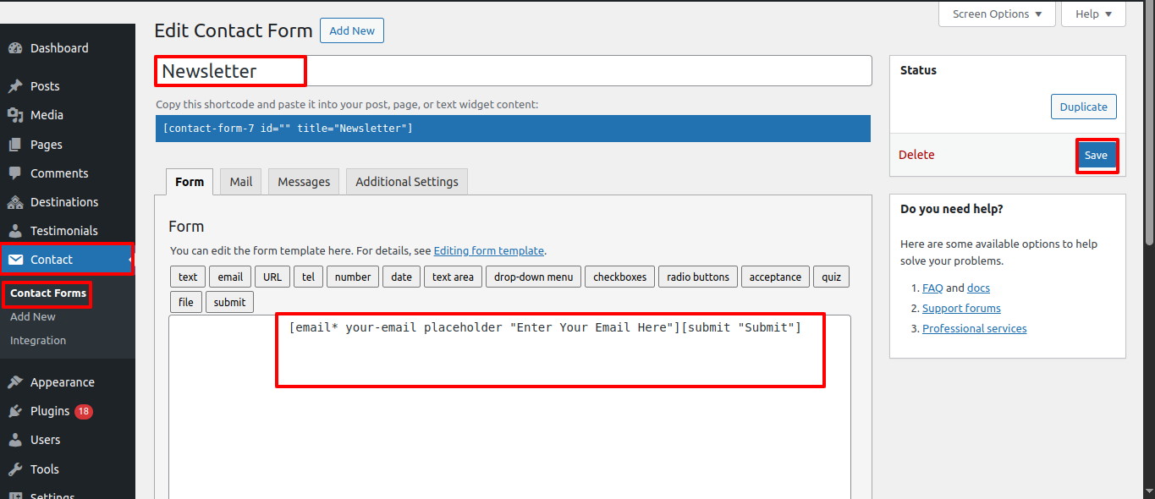Select the Pages icon in sidebar
This screenshot has width=1155, height=499.
pos(15,145)
